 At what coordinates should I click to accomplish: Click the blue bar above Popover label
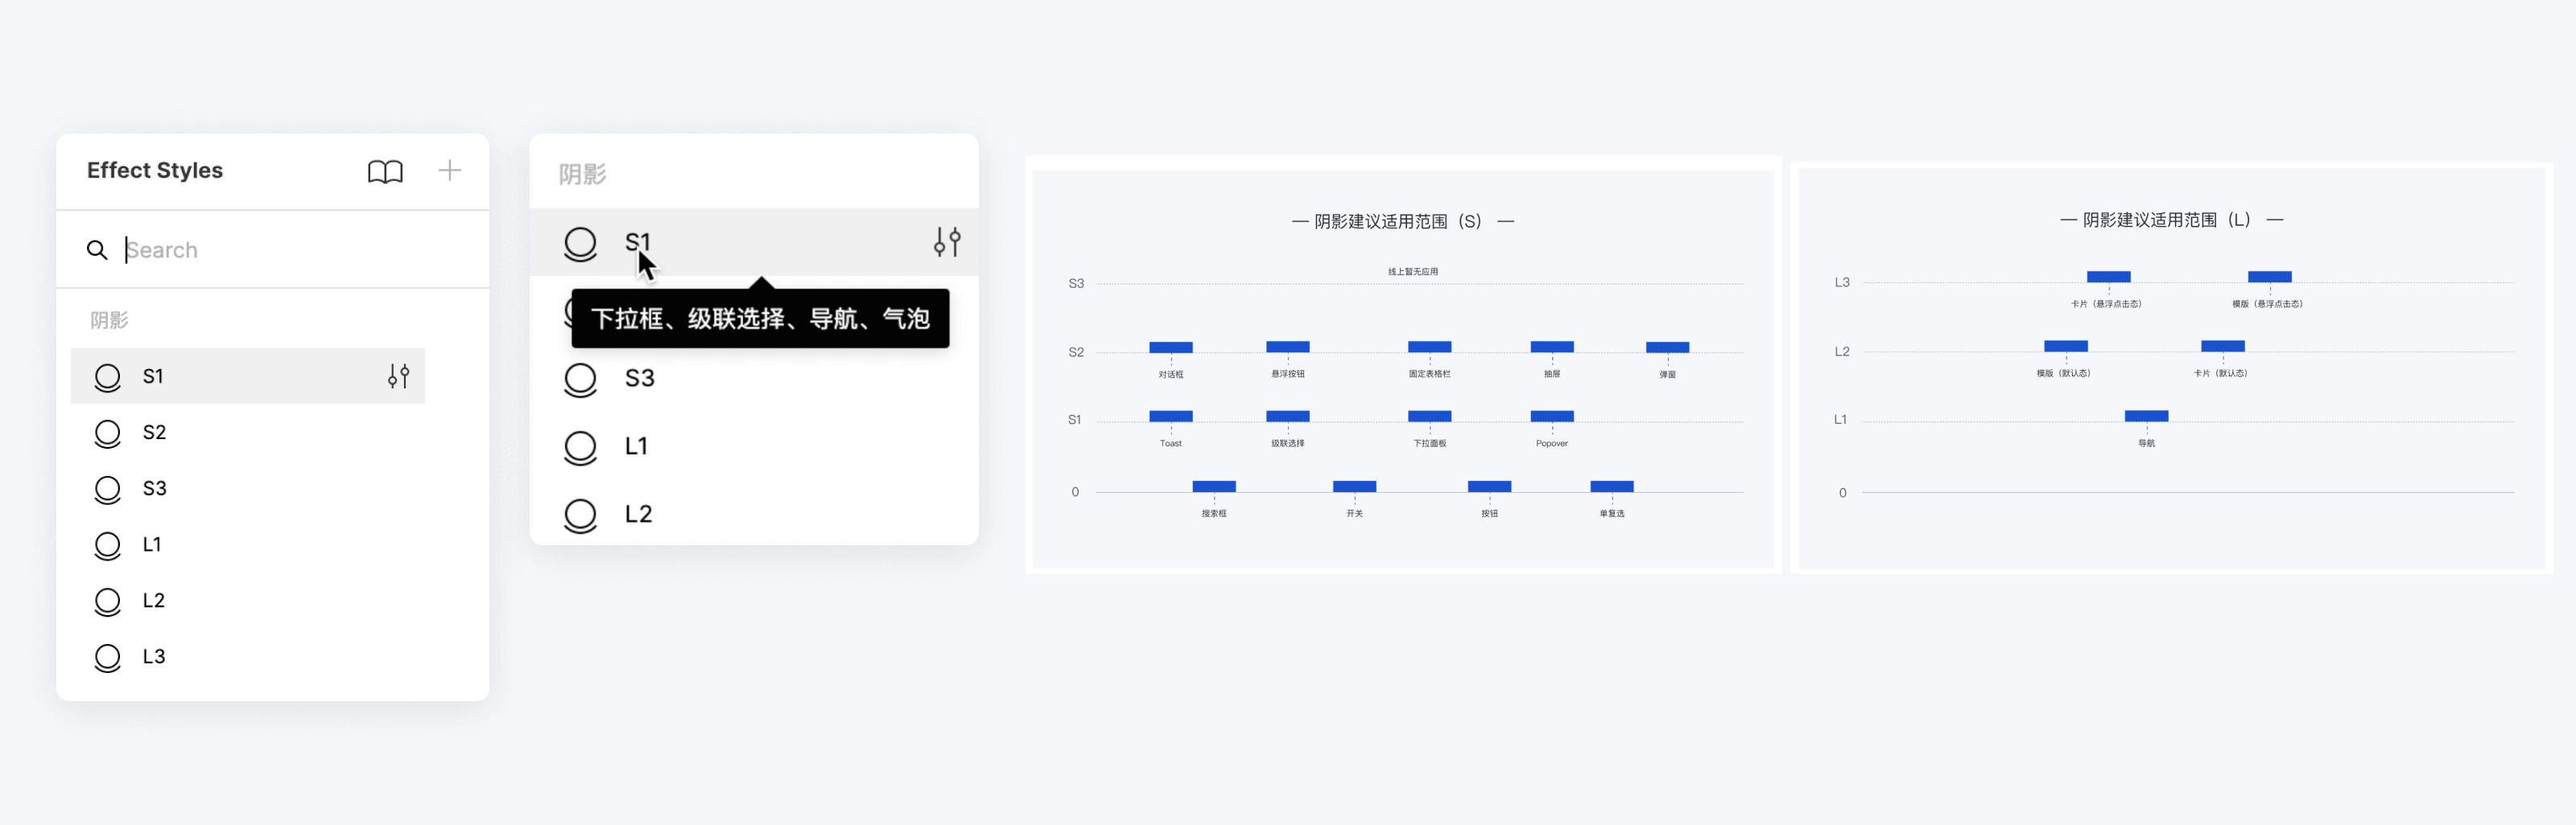pos(1551,417)
